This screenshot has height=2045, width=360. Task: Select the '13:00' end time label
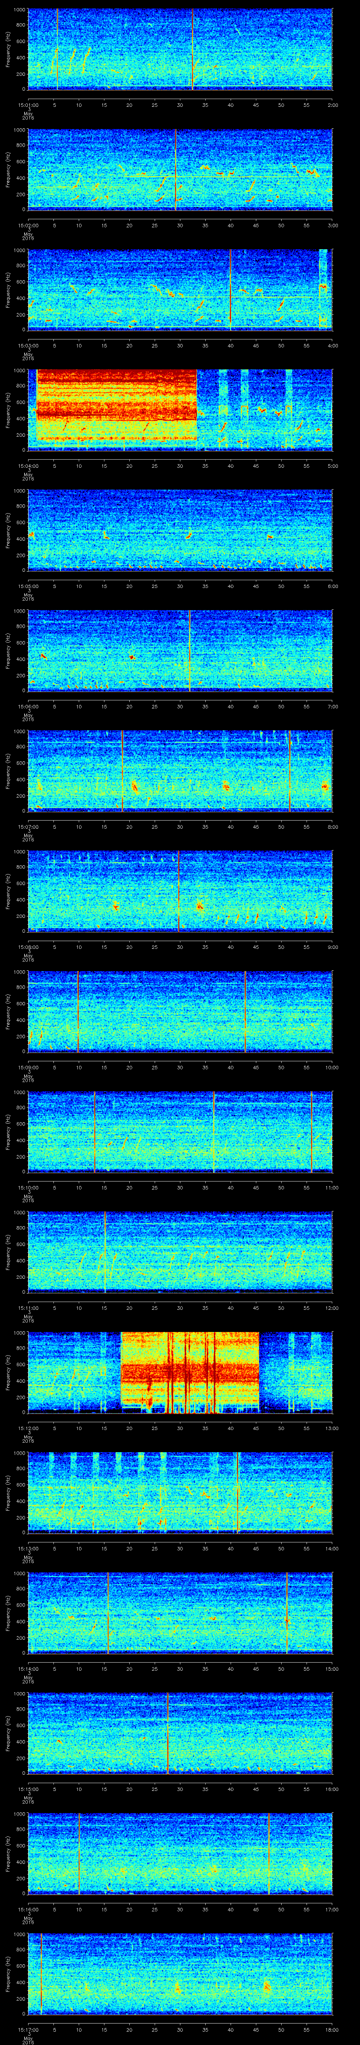(x=332, y=1427)
